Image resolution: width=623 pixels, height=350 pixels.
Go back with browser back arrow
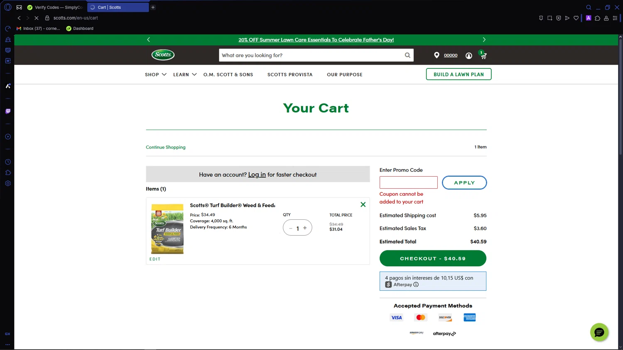[x=19, y=18]
